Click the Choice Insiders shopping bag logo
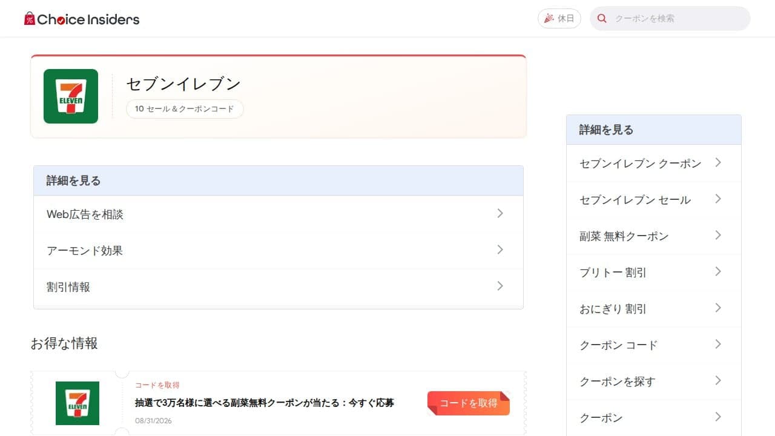 [82, 19]
